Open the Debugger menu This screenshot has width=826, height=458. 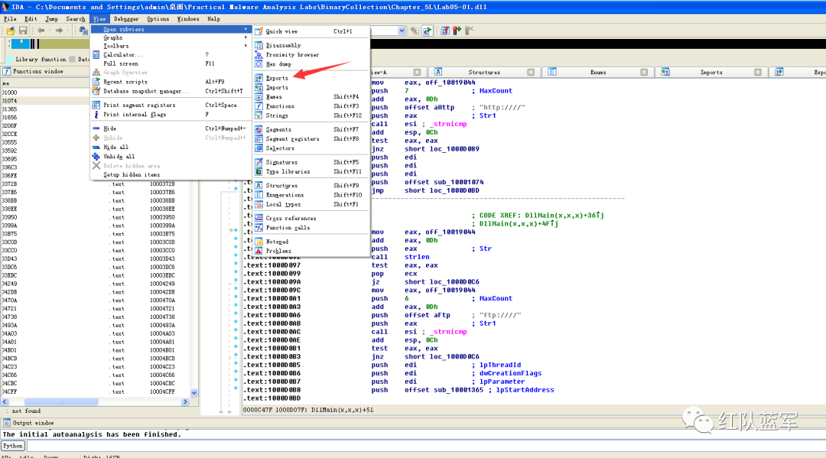click(126, 18)
